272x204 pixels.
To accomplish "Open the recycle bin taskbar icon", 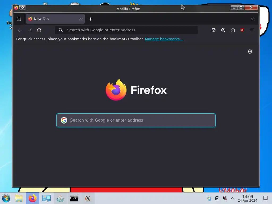I will [60, 198].
